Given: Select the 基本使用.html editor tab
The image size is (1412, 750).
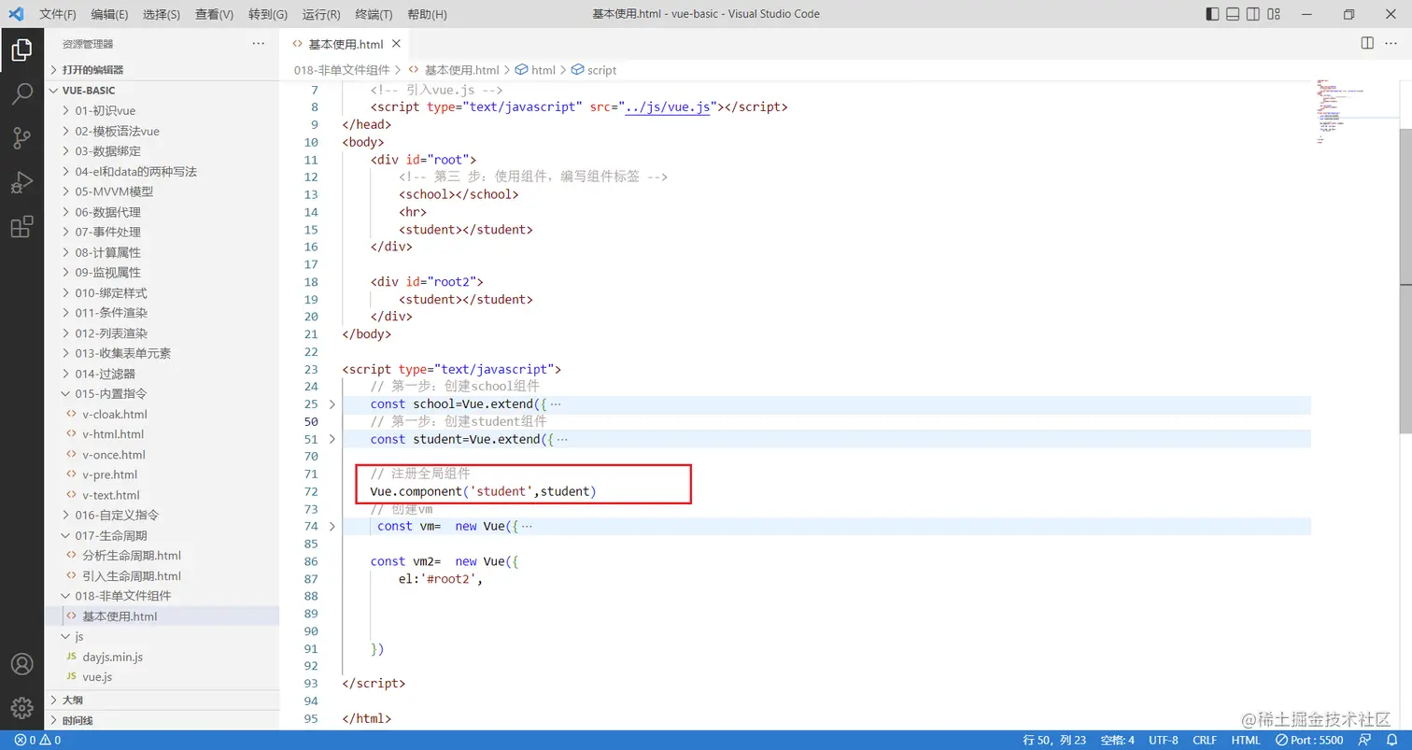Looking at the screenshot, I should click(344, 44).
